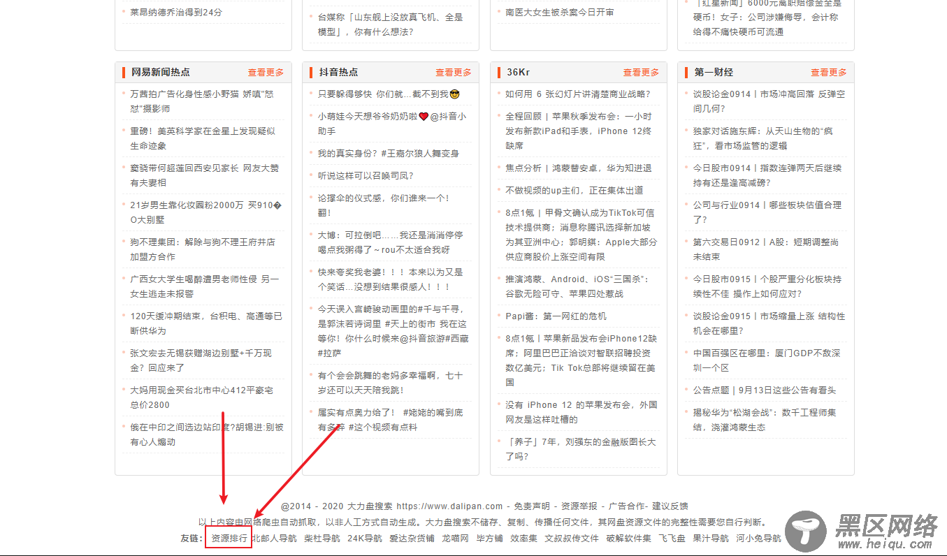This screenshot has height=556, width=947.
Task: Visit the https://www.dalipan.com footer link
Action: click(x=449, y=506)
